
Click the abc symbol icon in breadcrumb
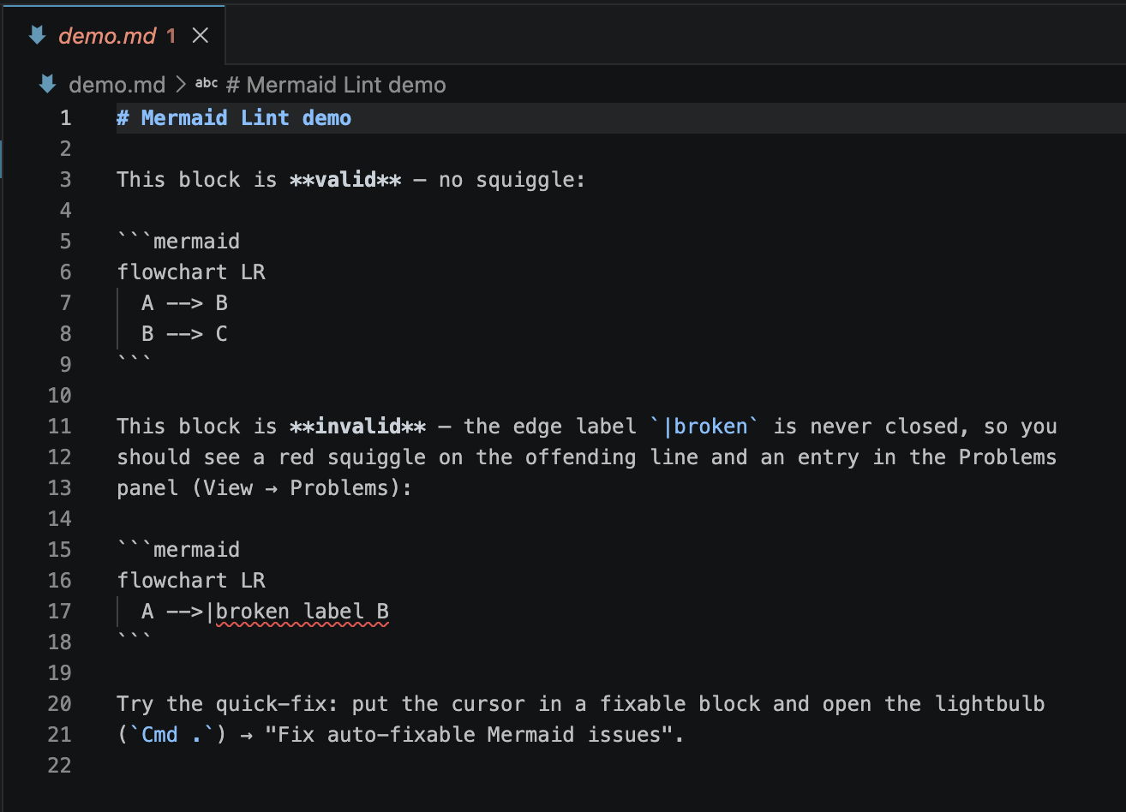pos(207,84)
